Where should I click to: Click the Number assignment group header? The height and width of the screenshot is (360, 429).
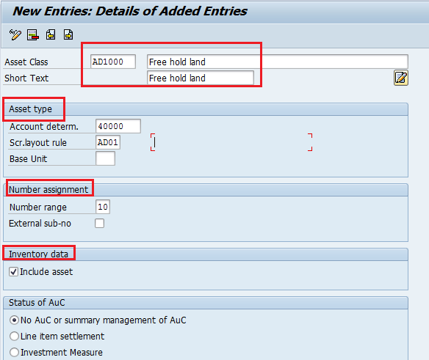[48, 190]
